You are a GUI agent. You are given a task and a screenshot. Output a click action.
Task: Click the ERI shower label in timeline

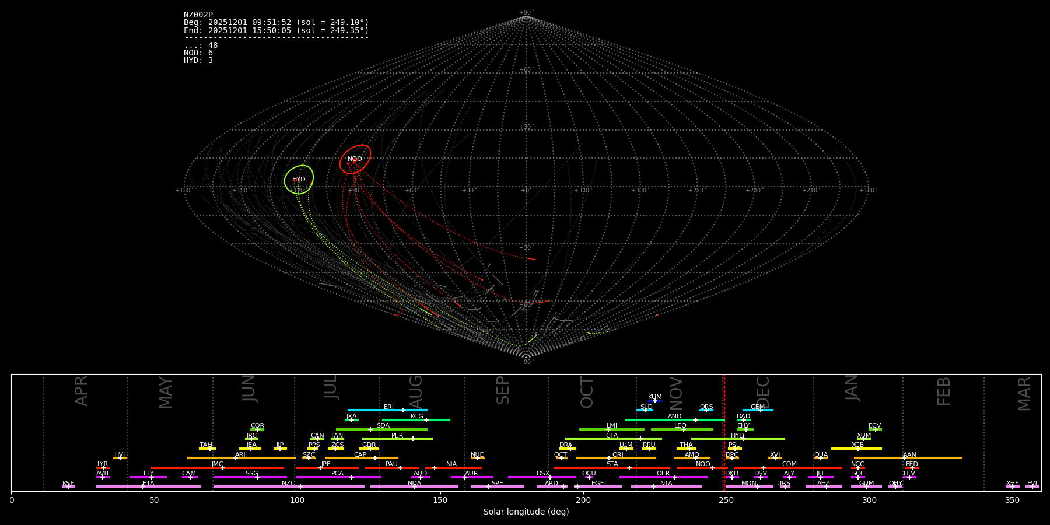[x=389, y=407]
